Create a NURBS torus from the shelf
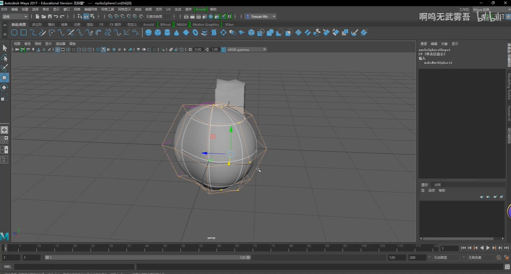This screenshot has width=511, height=274. click(195, 32)
